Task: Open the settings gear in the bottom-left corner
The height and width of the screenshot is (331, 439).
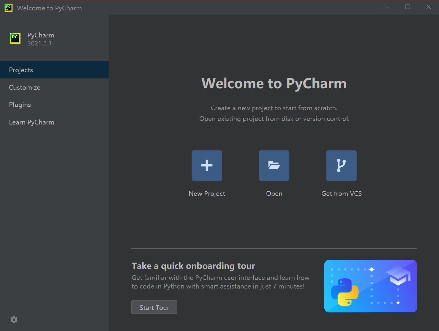Action: [x=14, y=320]
